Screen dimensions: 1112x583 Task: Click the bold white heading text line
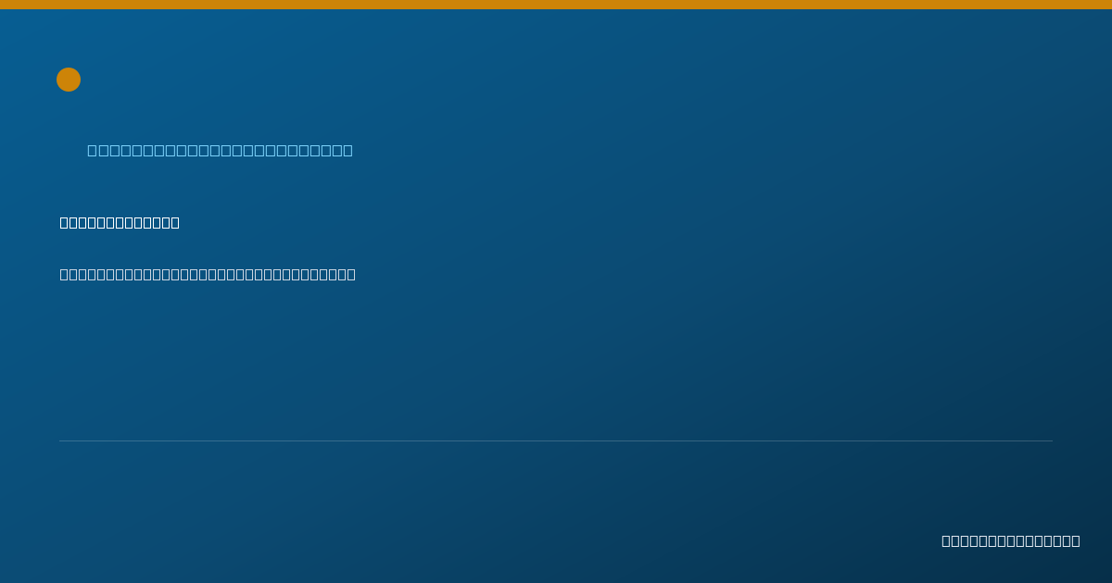coord(120,222)
